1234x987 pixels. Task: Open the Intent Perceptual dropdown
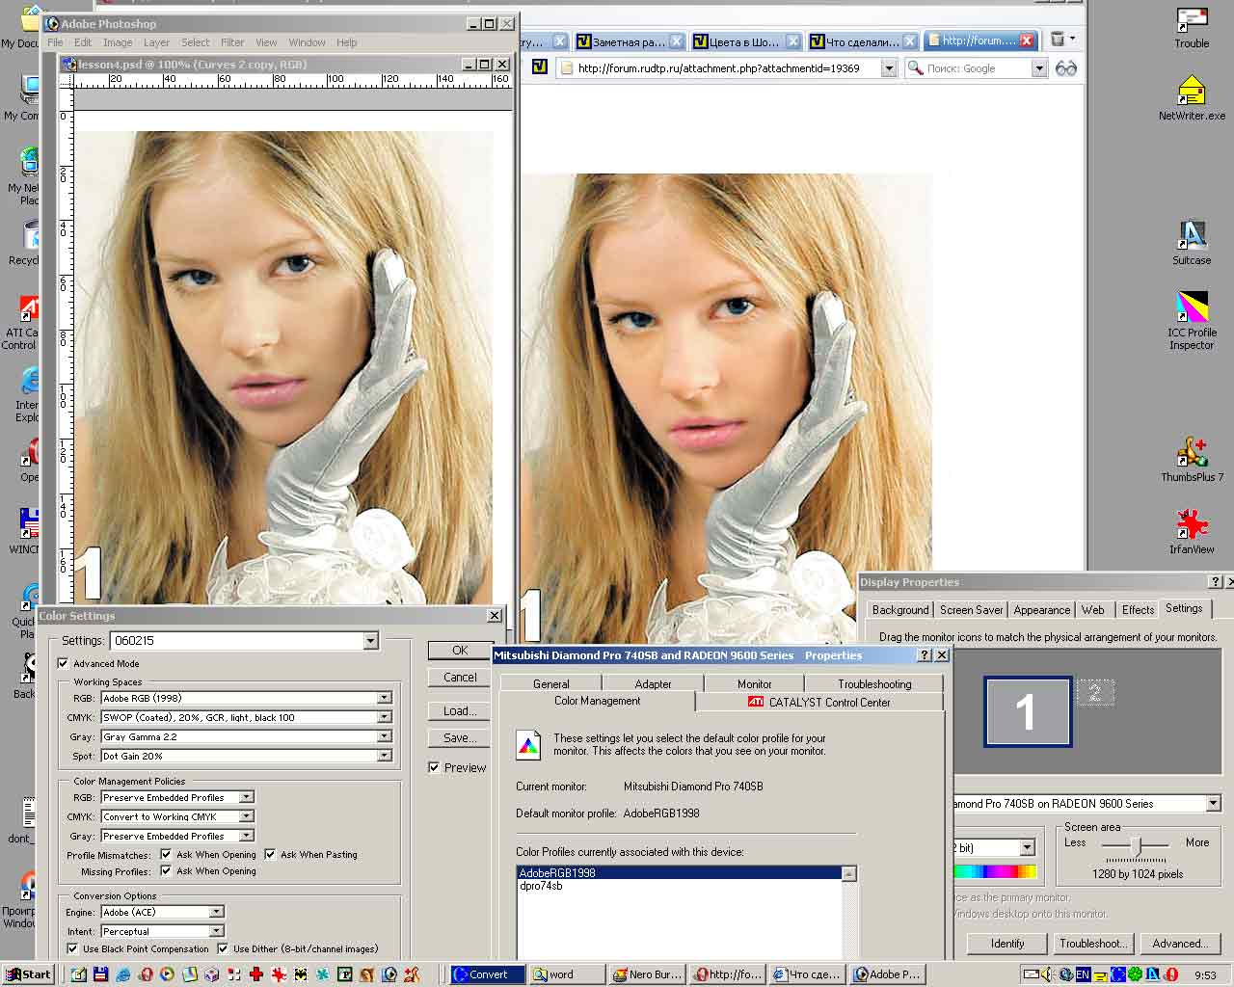point(216,931)
